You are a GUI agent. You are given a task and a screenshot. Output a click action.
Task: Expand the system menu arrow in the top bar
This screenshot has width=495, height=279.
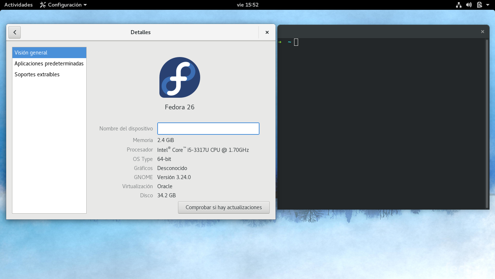[488, 5]
